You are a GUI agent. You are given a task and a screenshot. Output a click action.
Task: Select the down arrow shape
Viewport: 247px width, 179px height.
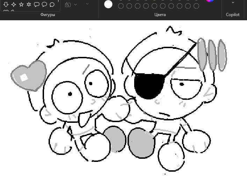[x=6, y=5]
